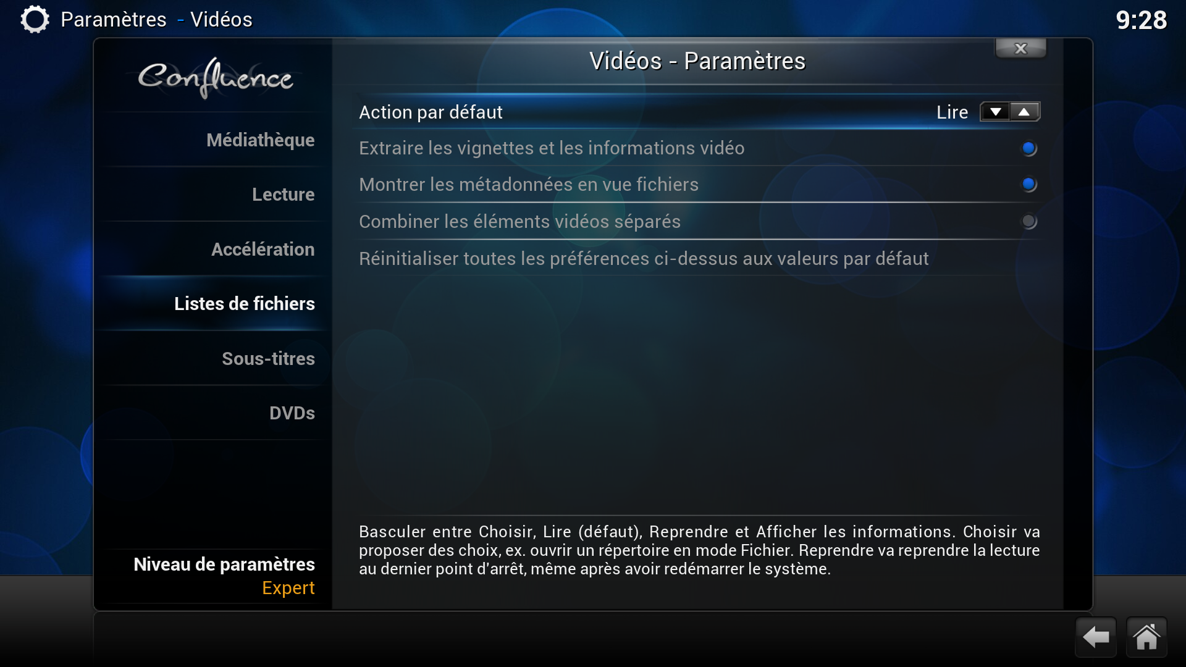
Task: Close the Vidéos - Paramètres dialog
Action: [1020, 48]
